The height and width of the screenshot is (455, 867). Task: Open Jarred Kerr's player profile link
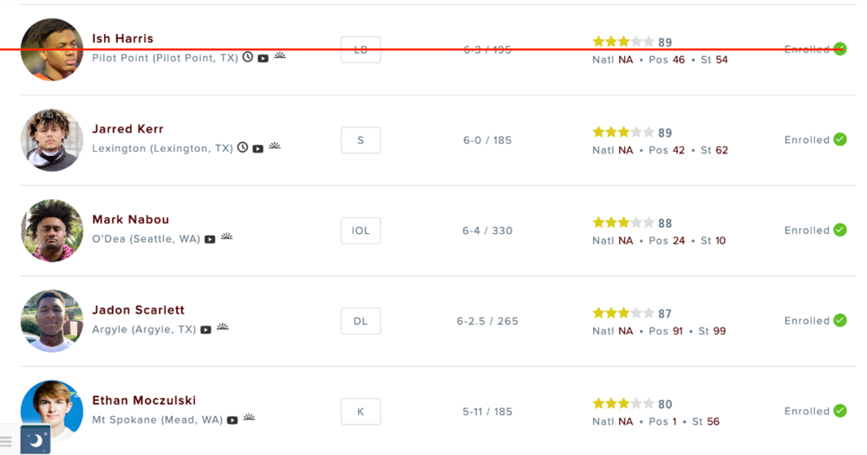127,129
